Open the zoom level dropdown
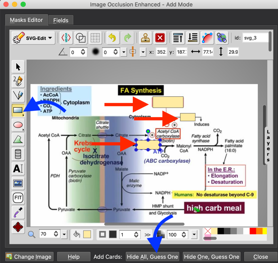 pos(64,235)
